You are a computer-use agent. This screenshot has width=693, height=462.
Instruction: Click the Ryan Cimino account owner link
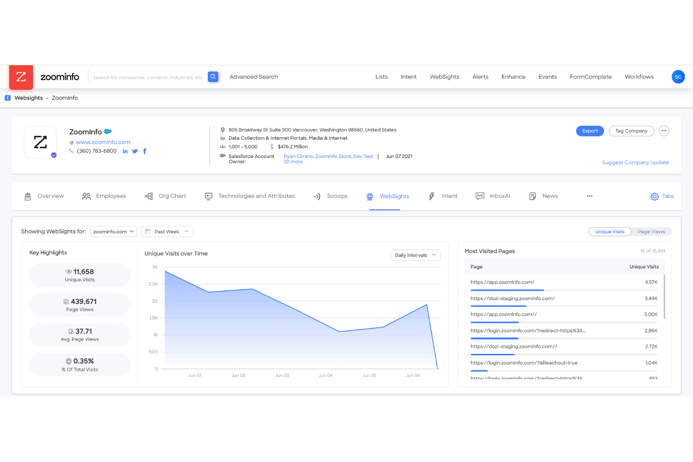298,156
